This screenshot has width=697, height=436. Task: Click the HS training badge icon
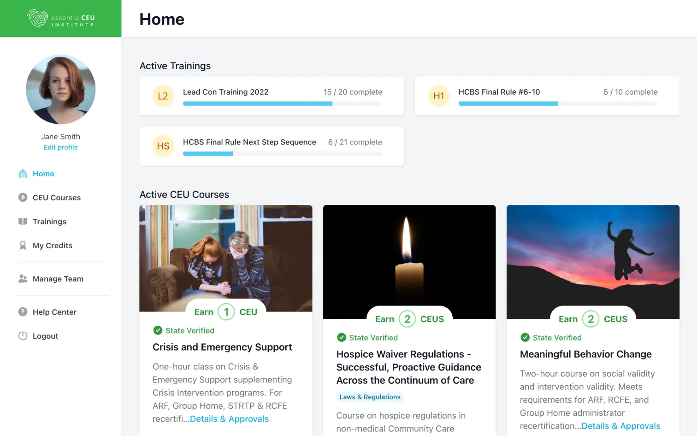click(163, 146)
